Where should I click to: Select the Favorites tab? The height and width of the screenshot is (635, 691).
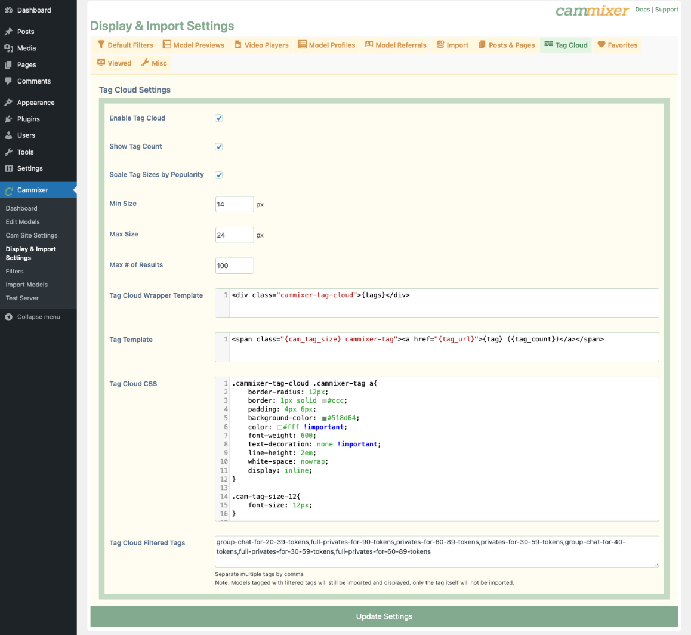[618, 45]
